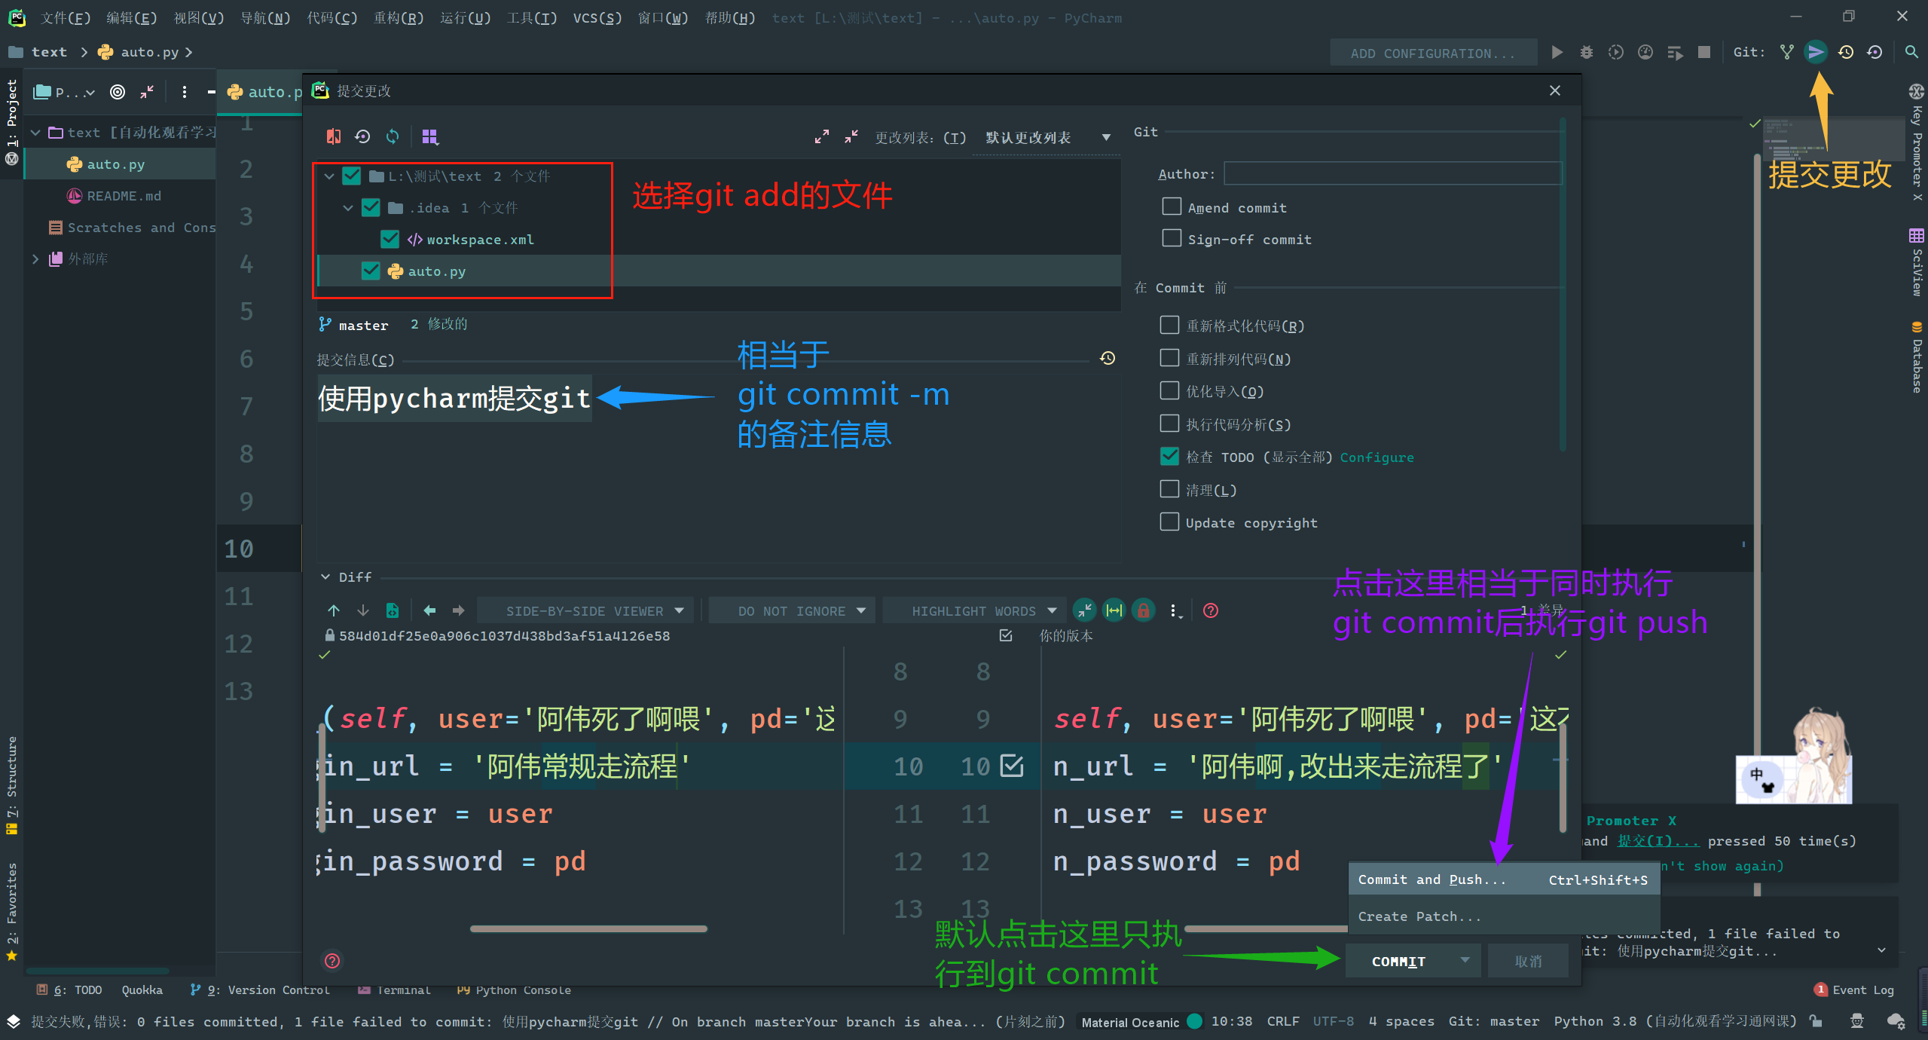Screen dimensions: 1928x1040
Task: Click the COMMIT button
Action: [x=1399, y=960]
